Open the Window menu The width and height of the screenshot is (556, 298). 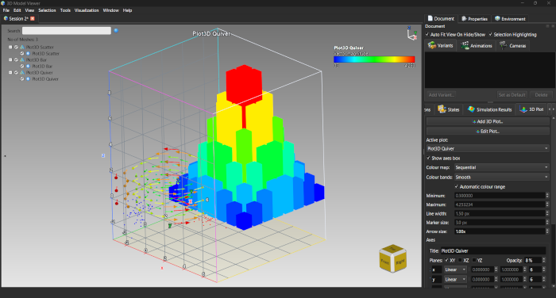(x=110, y=10)
